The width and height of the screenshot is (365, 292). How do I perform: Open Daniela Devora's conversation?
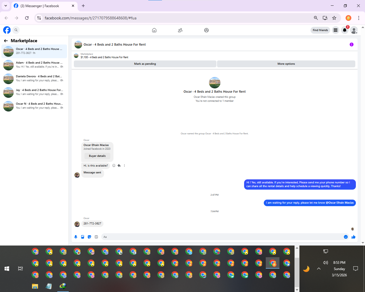(x=34, y=79)
